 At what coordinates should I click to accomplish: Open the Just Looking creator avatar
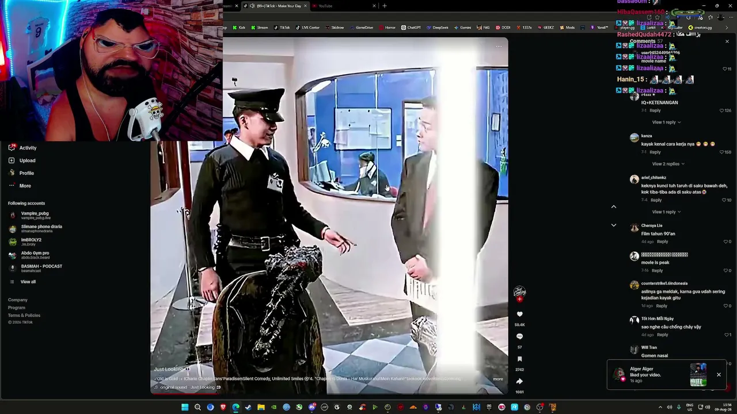click(x=519, y=292)
